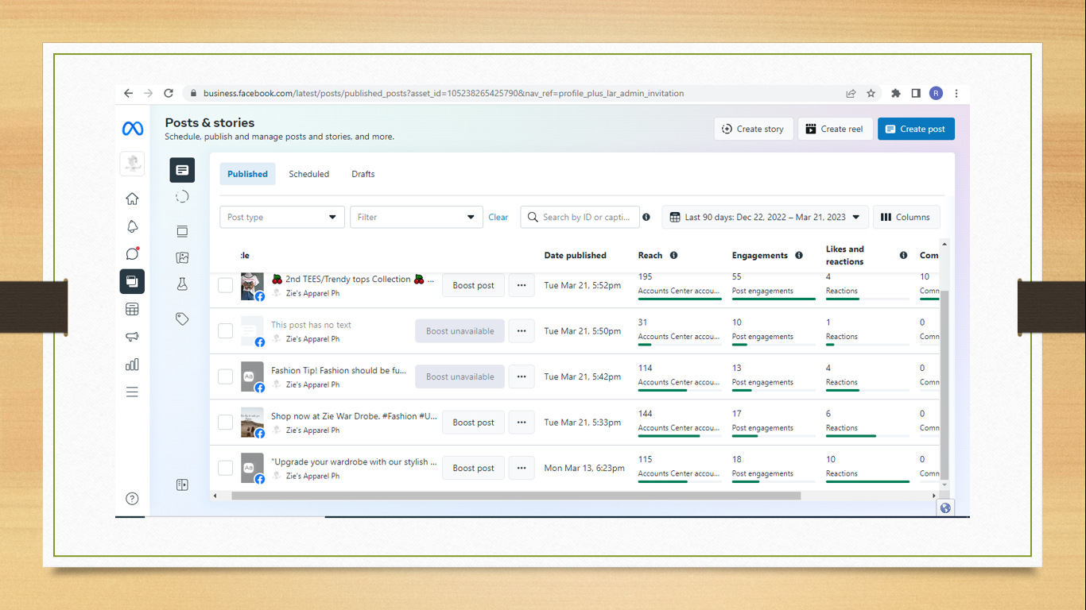Click the collapse side panel icon
Screen dimensions: 1086x610
182,485
